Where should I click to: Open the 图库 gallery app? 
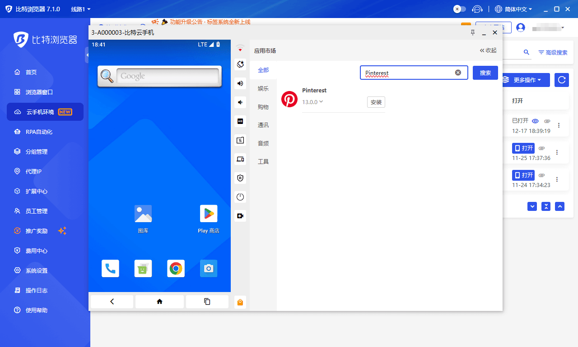pos(143,214)
